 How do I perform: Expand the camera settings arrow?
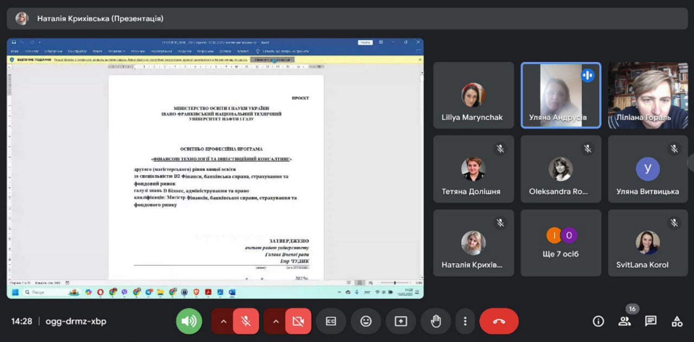[x=275, y=321]
